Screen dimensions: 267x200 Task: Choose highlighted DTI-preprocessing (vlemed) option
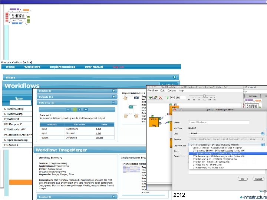pyautogui.click(x=228, y=153)
